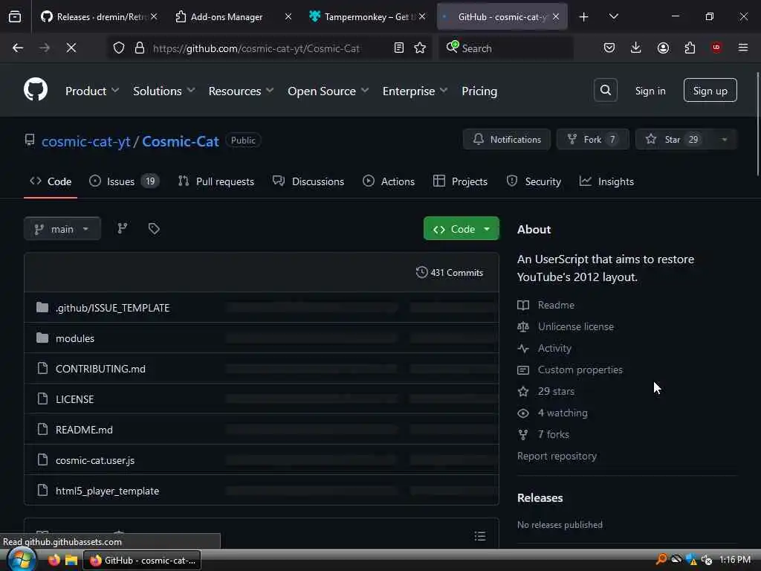The image size is (761, 571).
Task: Stop page loading in Firefox toolbar
Action: [71, 48]
